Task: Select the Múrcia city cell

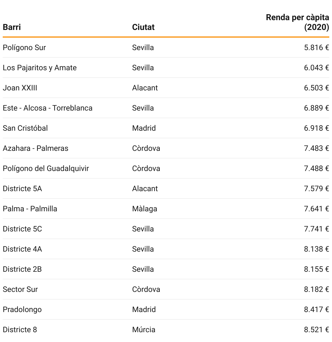Action: pyautogui.click(x=144, y=330)
